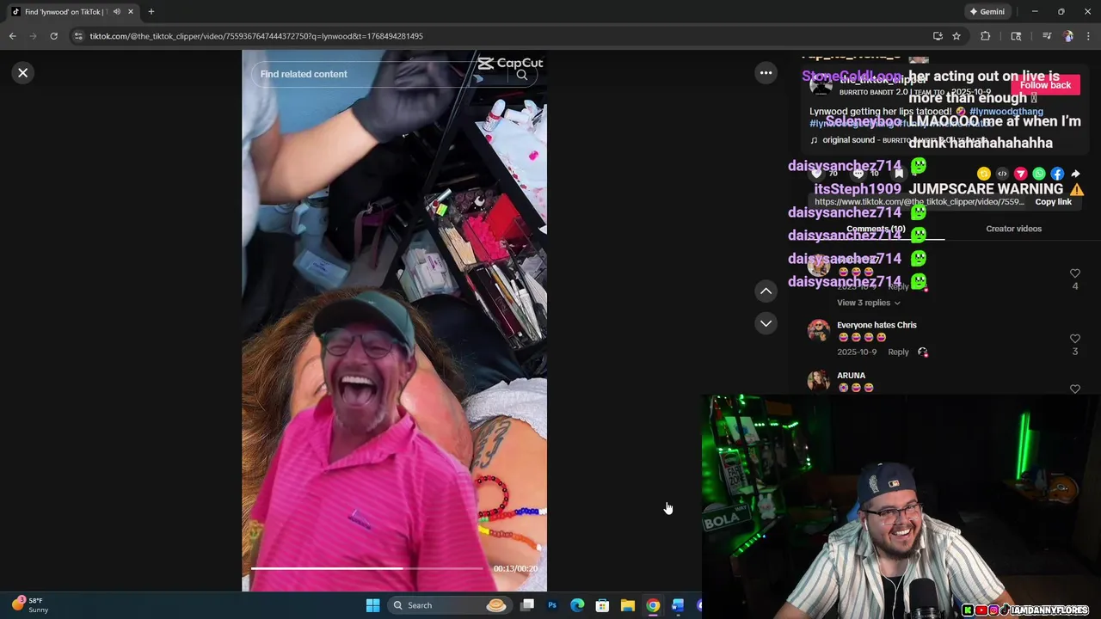Viewport: 1101px width, 619px height.
Task: Go back in the browser
Action: 12,36
